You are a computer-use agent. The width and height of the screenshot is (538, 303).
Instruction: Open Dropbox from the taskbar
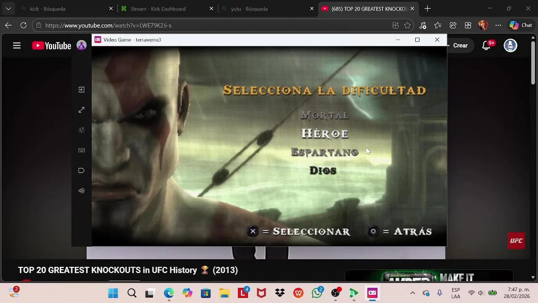[280, 293]
